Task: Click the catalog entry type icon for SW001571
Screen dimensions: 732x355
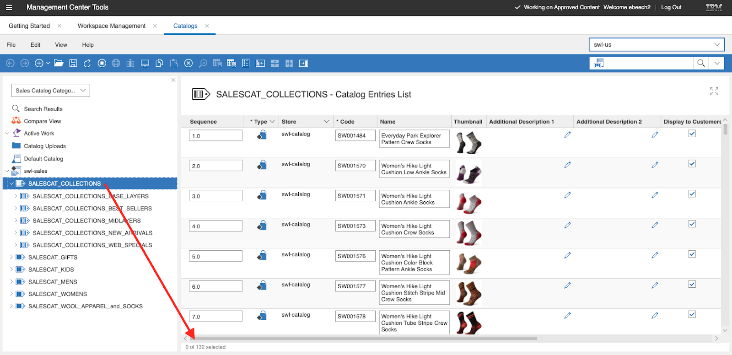Action: click(262, 195)
